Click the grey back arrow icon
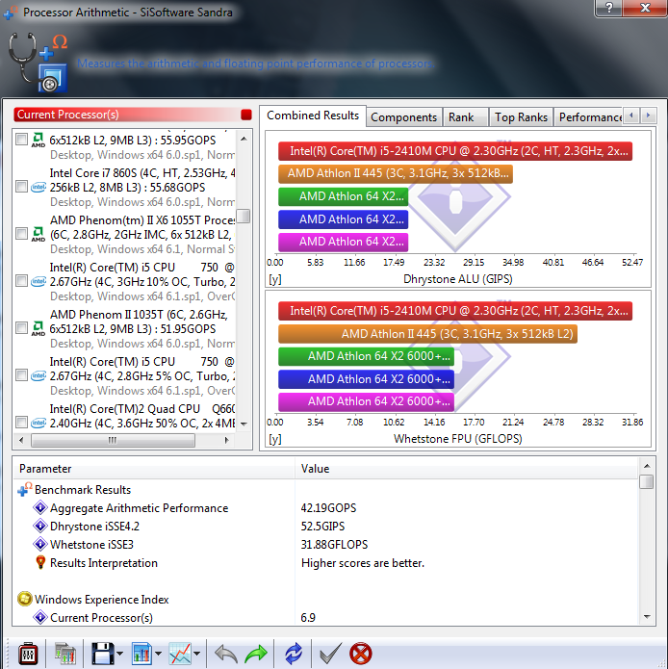Image resolution: width=668 pixels, height=669 pixels. (x=225, y=654)
